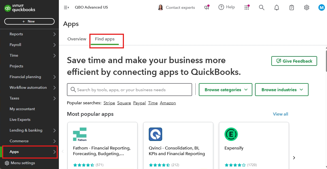Click the View all link
This screenshot has width=327, height=169.
[280, 114]
